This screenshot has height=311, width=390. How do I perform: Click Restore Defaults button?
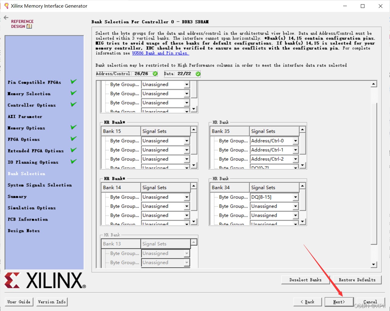tap(357, 280)
